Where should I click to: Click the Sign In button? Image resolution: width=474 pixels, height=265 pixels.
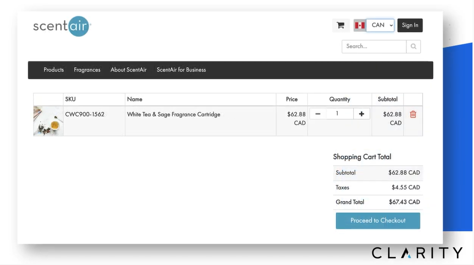(x=410, y=25)
